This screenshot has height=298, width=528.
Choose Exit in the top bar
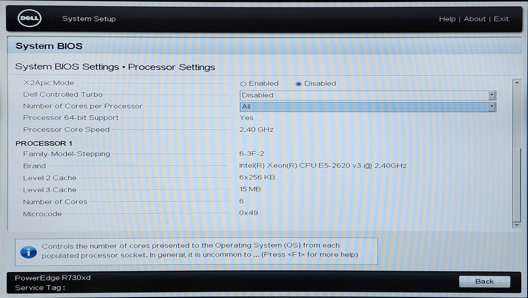tap(501, 19)
